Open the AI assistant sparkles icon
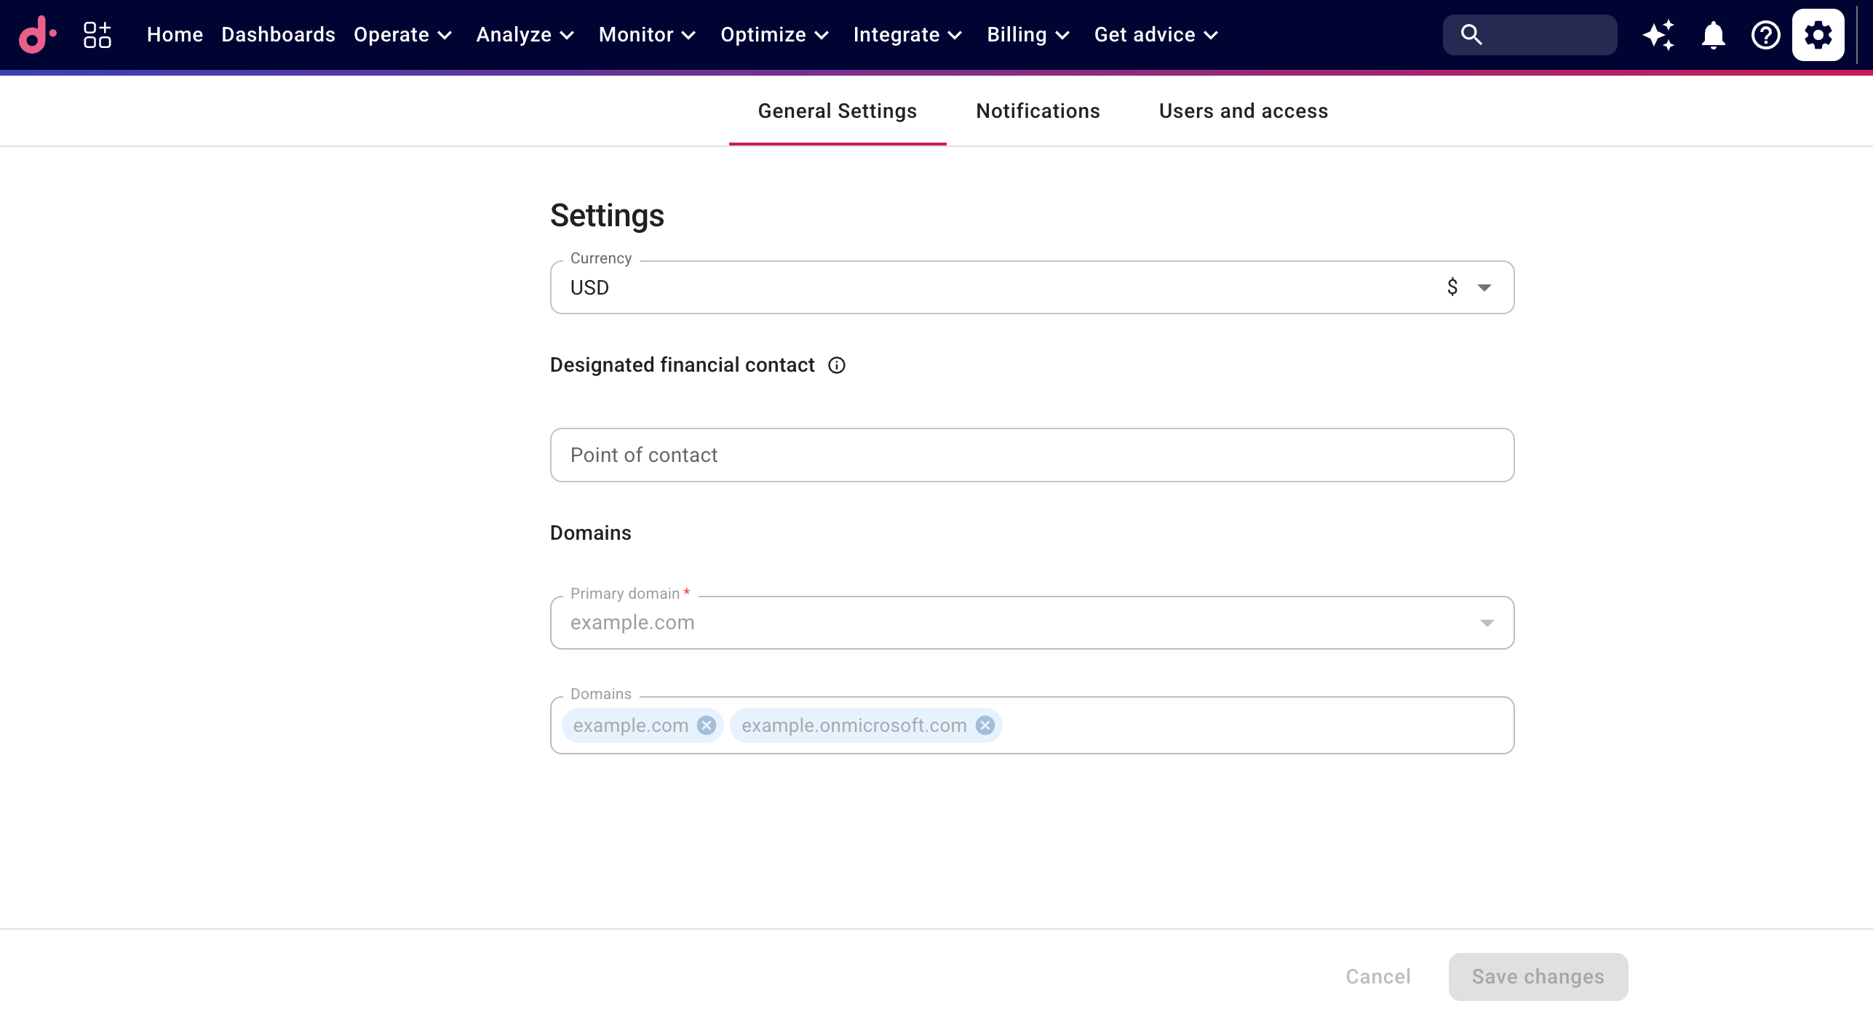 pyautogui.click(x=1658, y=34)
